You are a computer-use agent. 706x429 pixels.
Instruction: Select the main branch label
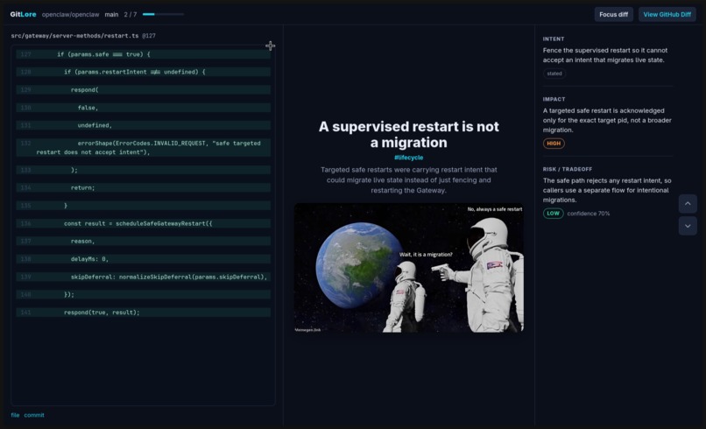pyautogui.click(x=111, y=14)
